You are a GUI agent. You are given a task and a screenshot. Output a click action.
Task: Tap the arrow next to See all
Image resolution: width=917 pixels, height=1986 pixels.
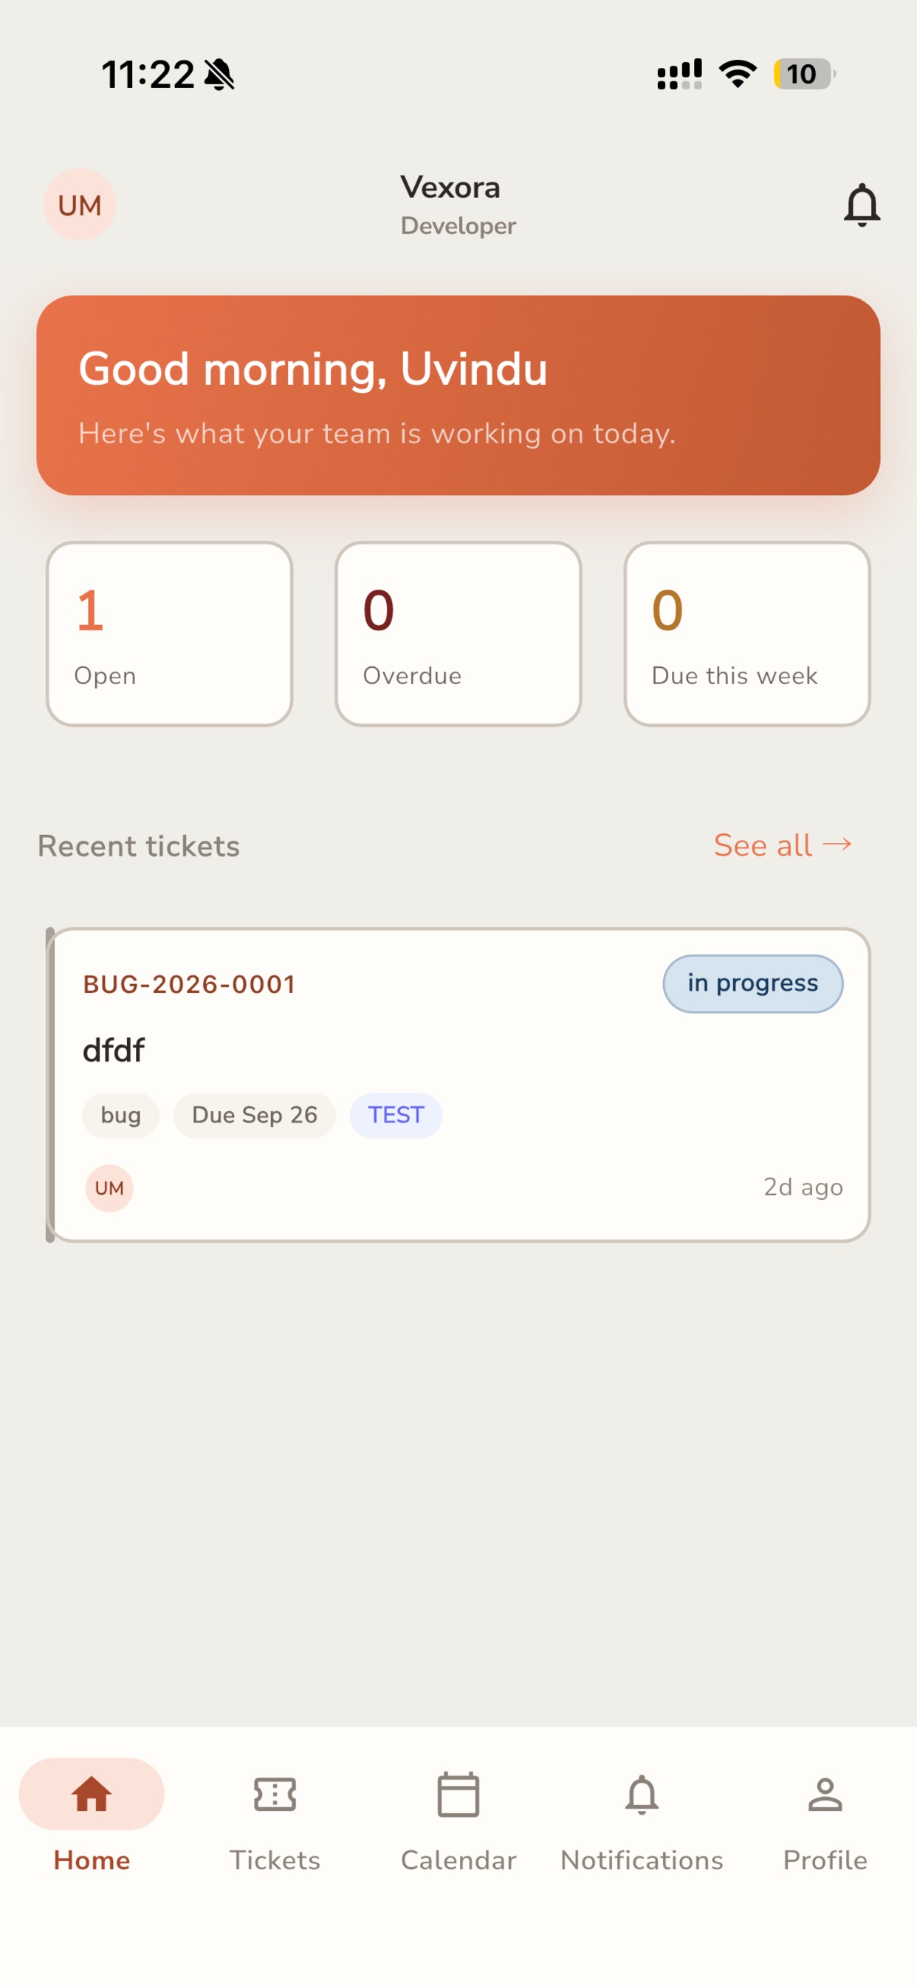837,844
